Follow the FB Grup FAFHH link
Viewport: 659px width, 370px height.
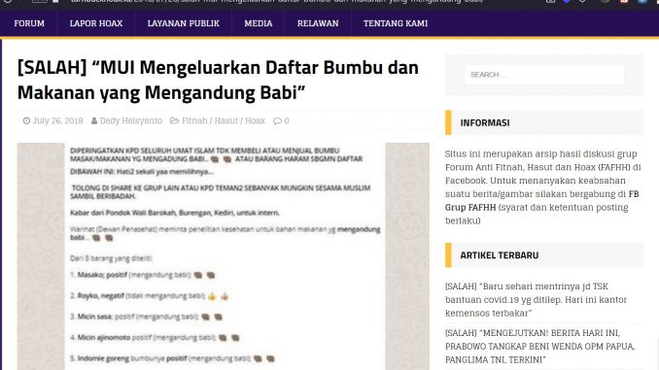click(x=542, y=201)
